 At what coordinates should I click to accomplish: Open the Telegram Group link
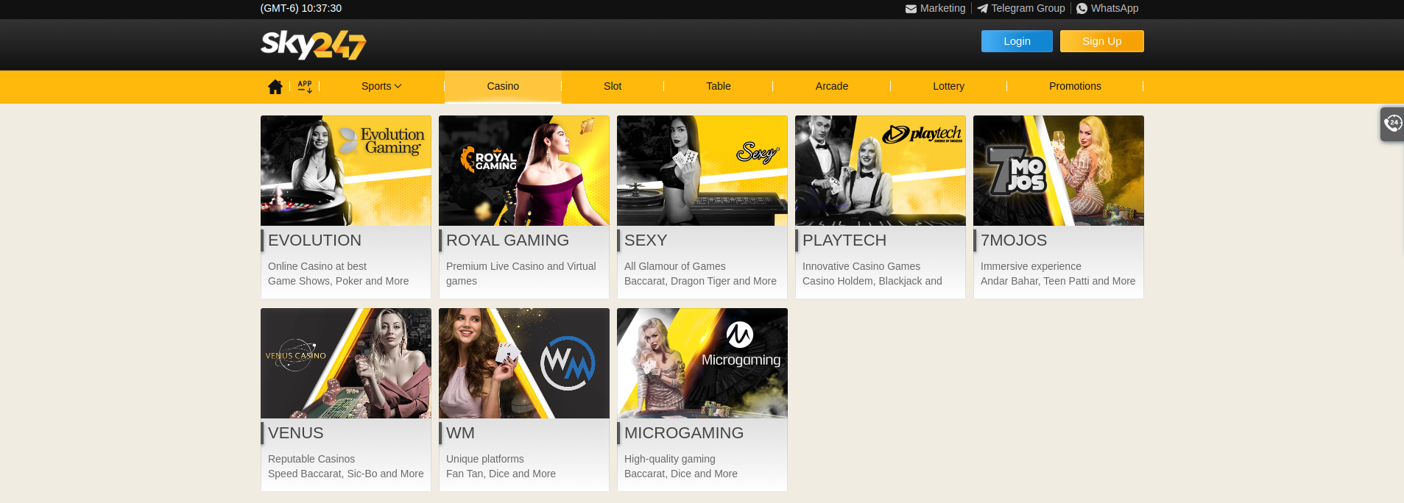coord(1028,8)
